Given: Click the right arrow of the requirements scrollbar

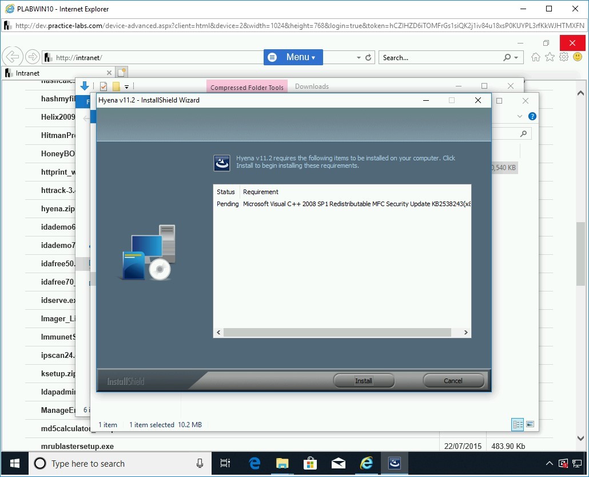Looking at the screenshot, I should (465, 332).
